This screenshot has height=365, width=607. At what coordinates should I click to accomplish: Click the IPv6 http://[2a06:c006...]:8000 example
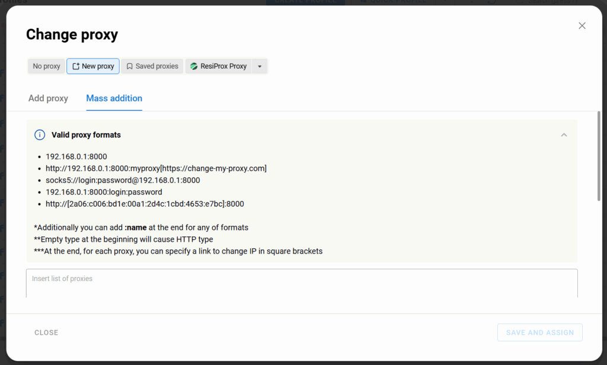pyautogui.click(x=145, y=204)
